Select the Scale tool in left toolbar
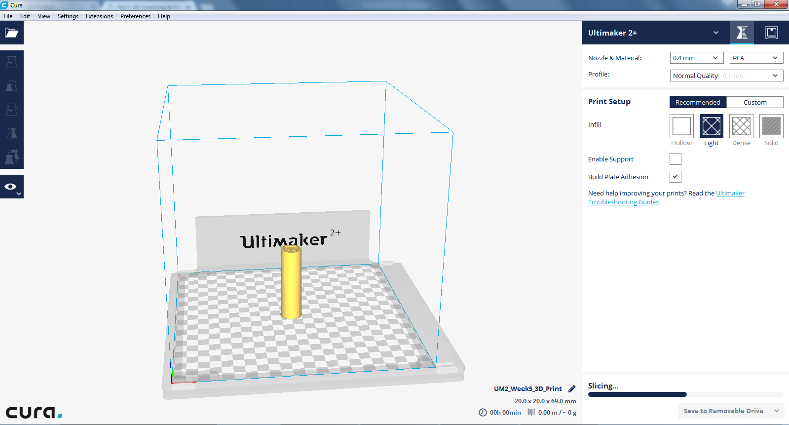 [12, 86]
